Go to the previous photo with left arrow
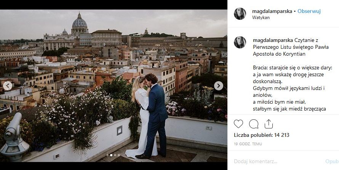This screenshot has height=170, width=339. [7, 86]
